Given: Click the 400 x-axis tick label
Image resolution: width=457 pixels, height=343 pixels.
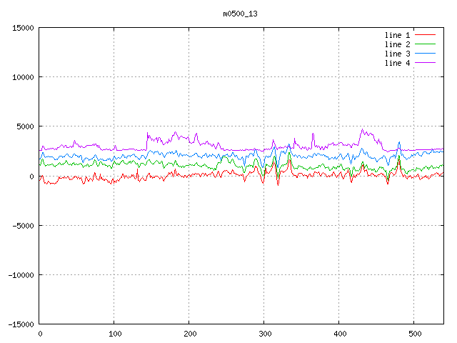Looking at the screenshot, I should pos(339,334).
